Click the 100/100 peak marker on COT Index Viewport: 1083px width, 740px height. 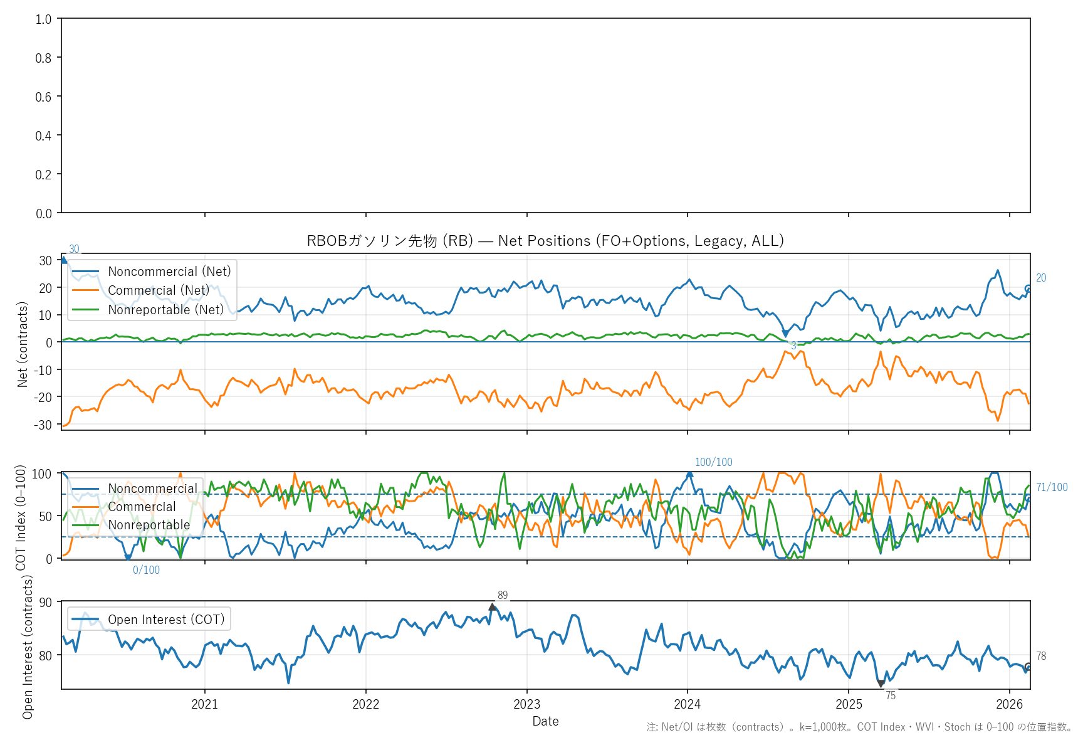click(689, 474)
